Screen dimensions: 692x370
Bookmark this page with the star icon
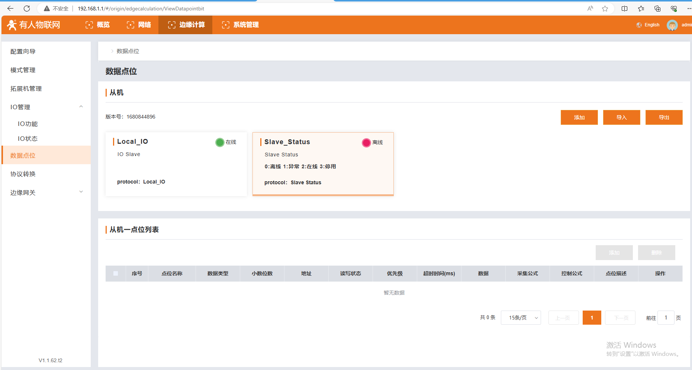[605, 9]
